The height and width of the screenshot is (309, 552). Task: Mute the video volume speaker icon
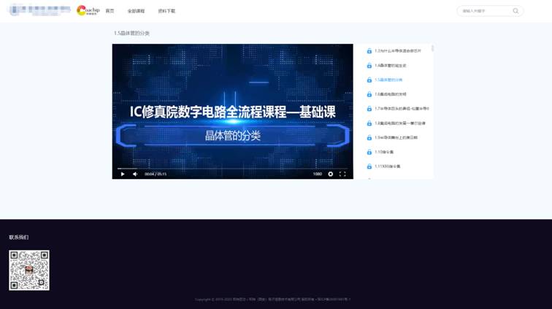tap(134, 174)
